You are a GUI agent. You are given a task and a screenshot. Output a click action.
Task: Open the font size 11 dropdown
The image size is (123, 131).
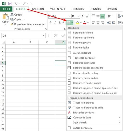click(79, 16)
